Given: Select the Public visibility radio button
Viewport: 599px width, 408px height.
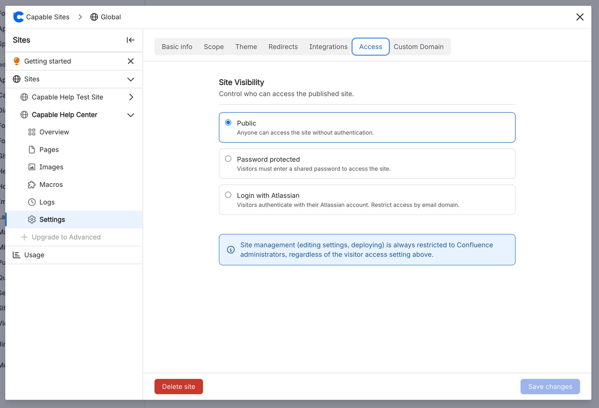Looking at the screenshot, I should pos(228,123).
